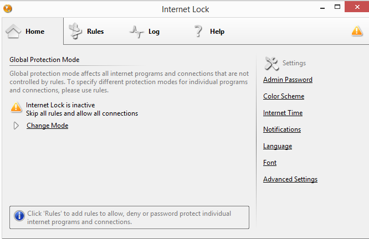Click the inactive status warning icon
The image size is (369, 239).
[17, 108]
